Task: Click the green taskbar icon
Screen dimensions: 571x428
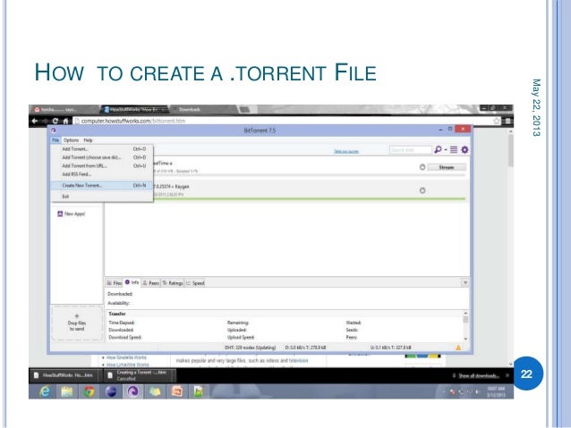Action: (x=199, y=391)
